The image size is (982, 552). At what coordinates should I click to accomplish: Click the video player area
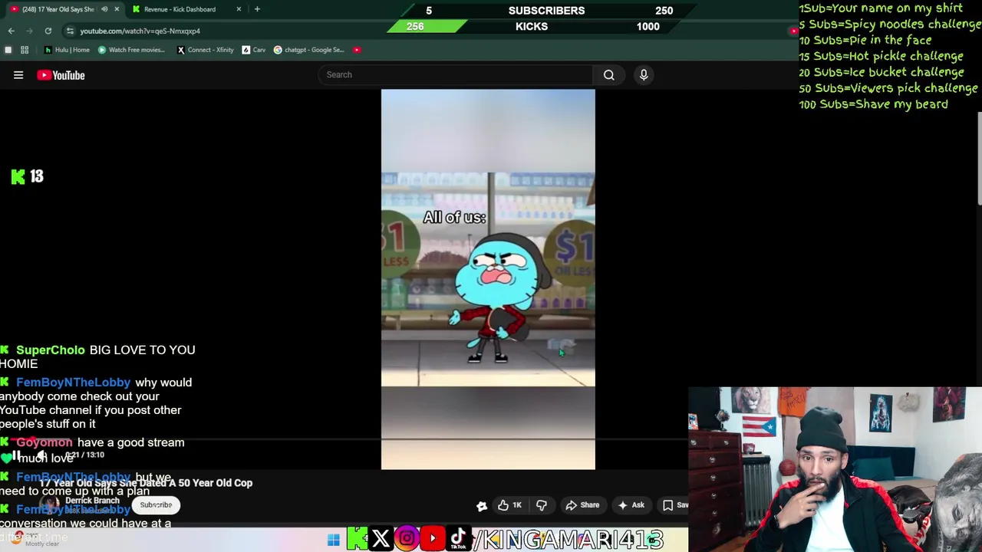(488, 279)
